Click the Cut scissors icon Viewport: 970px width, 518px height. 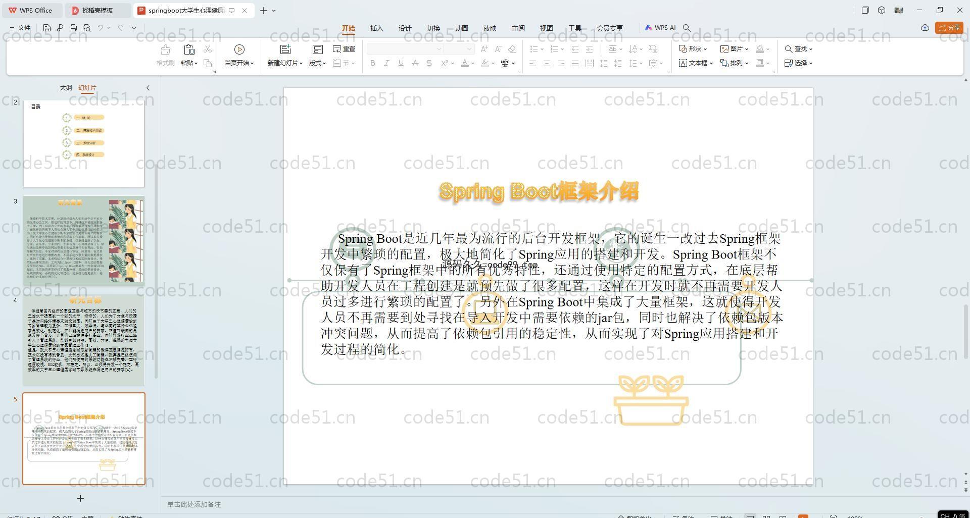coord(208,49)
